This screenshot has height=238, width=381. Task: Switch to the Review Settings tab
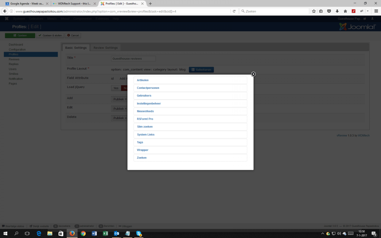(105, 48)
